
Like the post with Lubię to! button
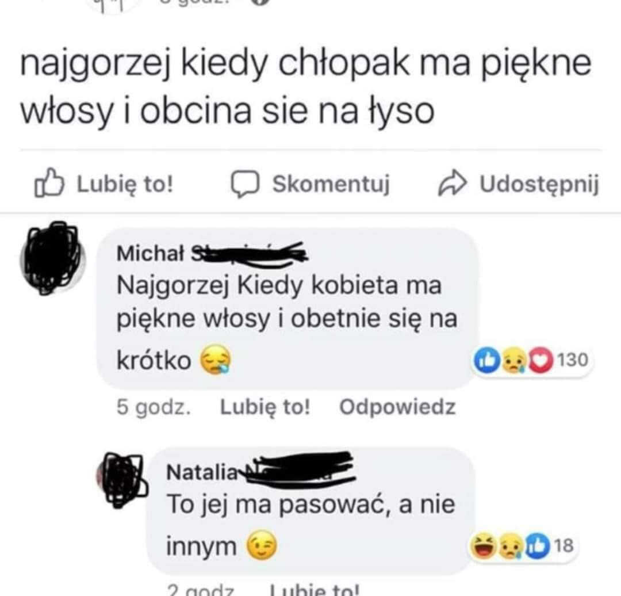coord(104,184)
